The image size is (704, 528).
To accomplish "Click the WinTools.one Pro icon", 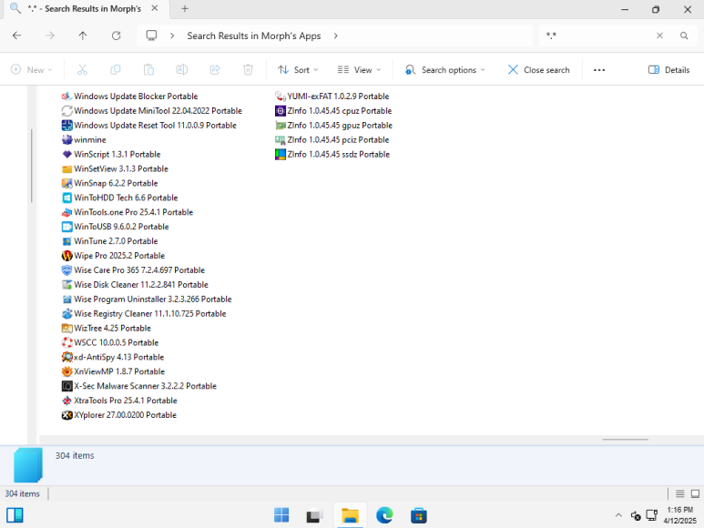I will (x=66, y=212).
